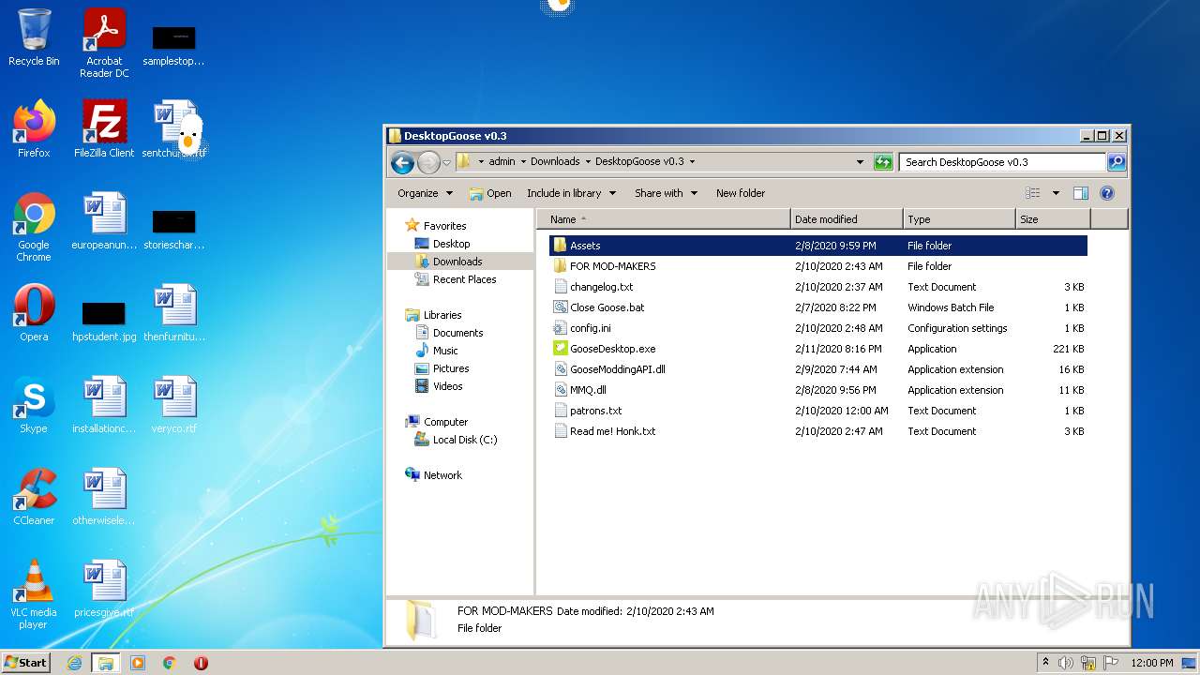Select pricesgive.rtf document on desktop
The height and width of the screenshot is (675, 1200).
point(104,589)
